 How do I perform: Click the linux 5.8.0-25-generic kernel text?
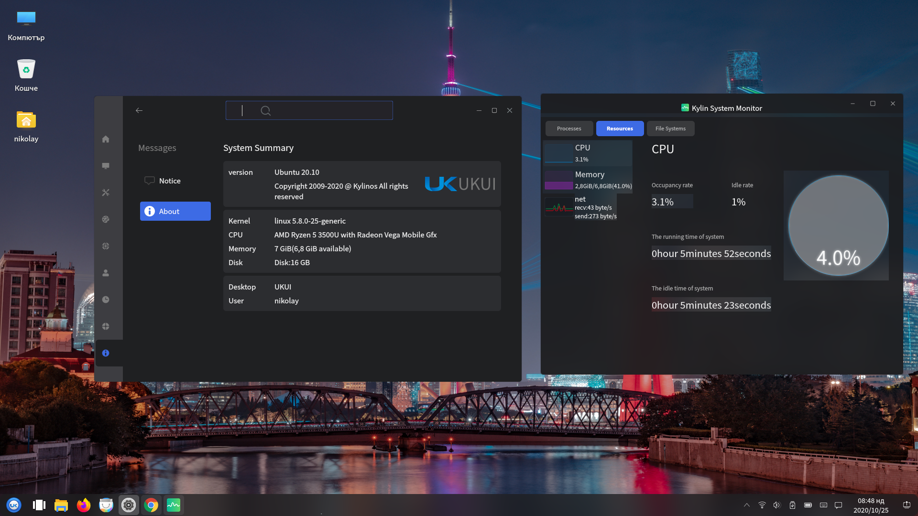click(x=310, y=221)
